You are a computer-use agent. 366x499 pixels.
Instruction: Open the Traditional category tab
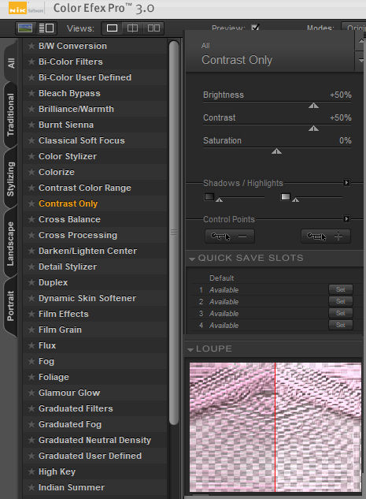[x=11, y=114]
